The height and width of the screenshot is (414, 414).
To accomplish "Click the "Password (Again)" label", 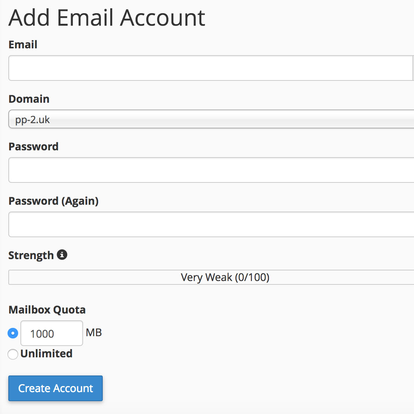I will point(54,201).
